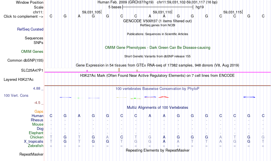Click the 59,031,115 coordinate marker

(x=233, y=12)
